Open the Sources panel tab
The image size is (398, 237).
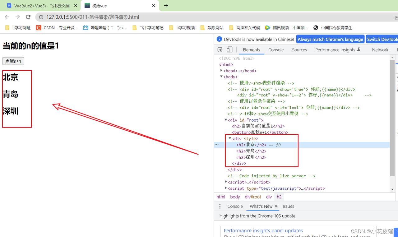299,50
